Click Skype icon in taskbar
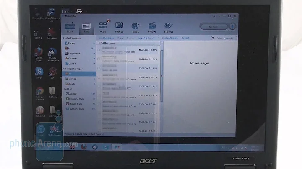Screen dimensions: 302x169 point(106,147)
